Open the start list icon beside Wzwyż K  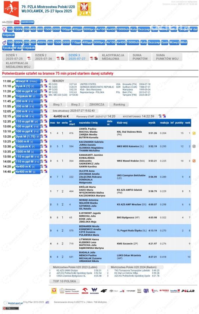coord(42,81)
